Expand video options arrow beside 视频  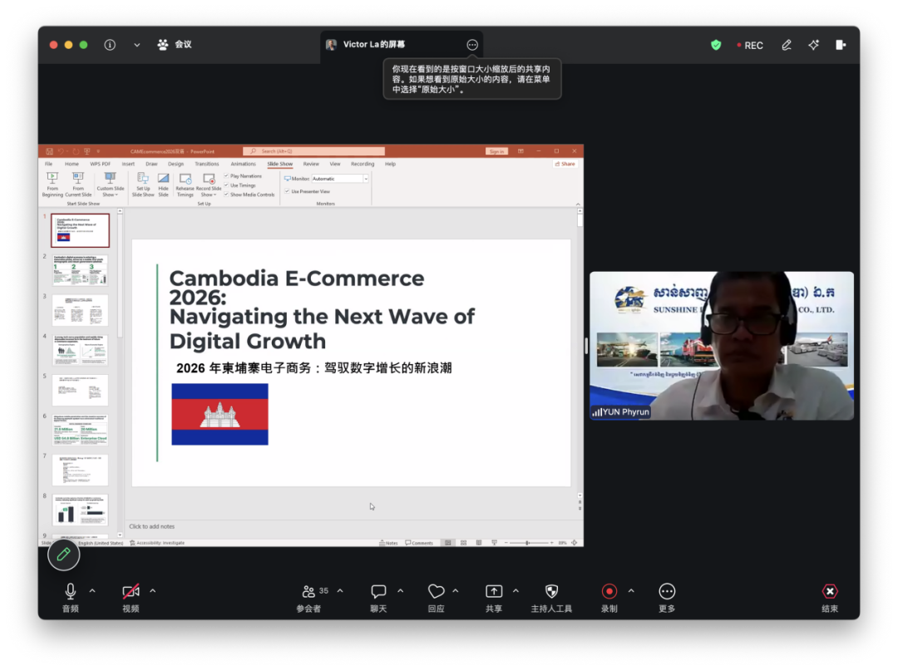coord(152,591)
